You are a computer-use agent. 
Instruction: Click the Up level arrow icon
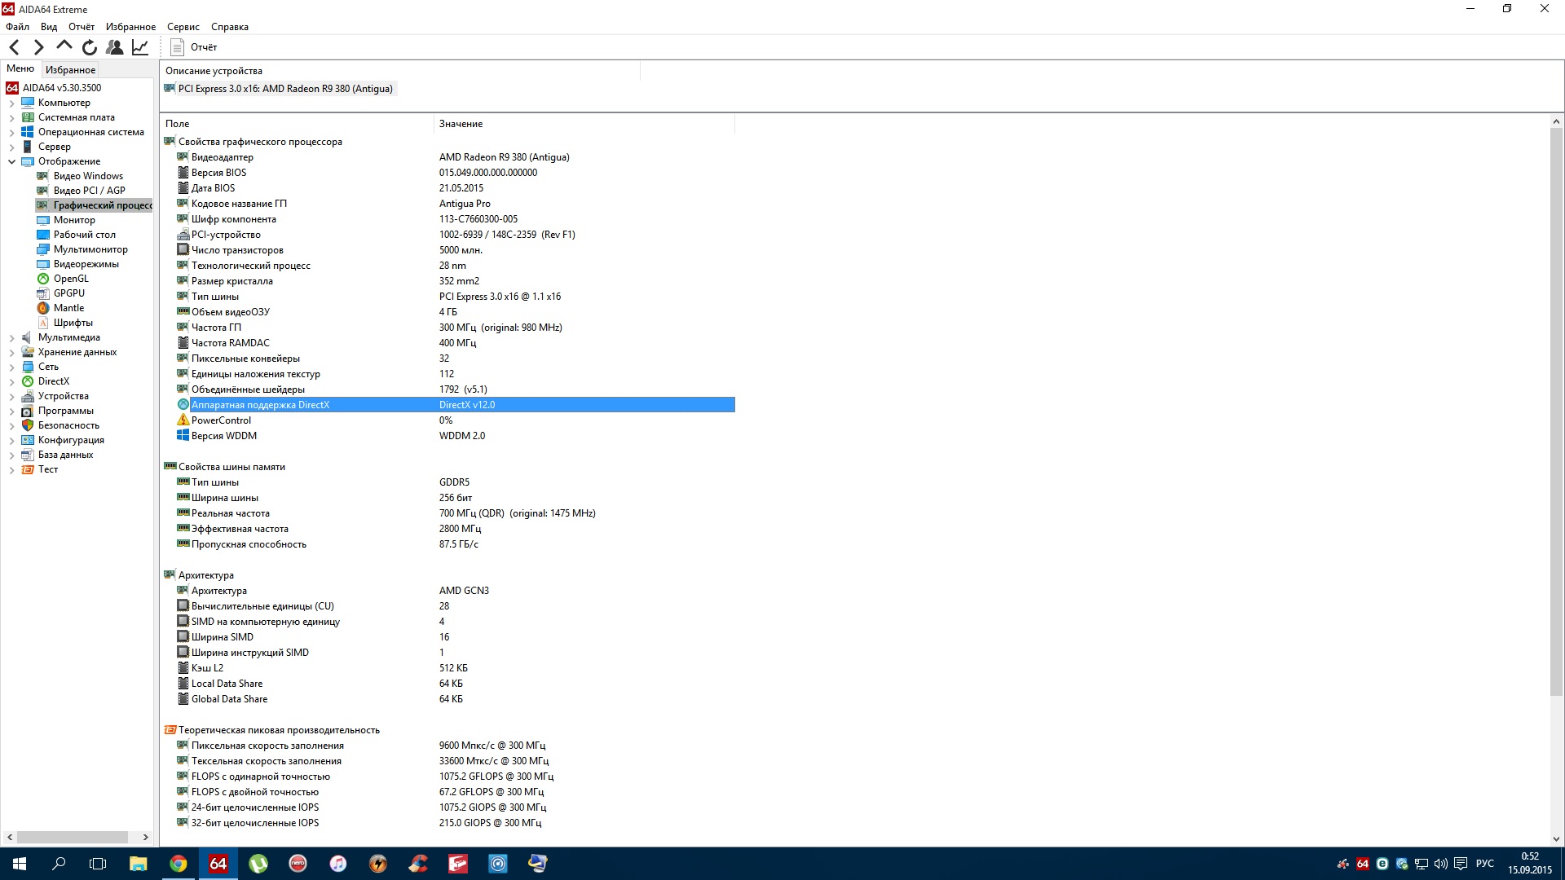click(64, 46)
